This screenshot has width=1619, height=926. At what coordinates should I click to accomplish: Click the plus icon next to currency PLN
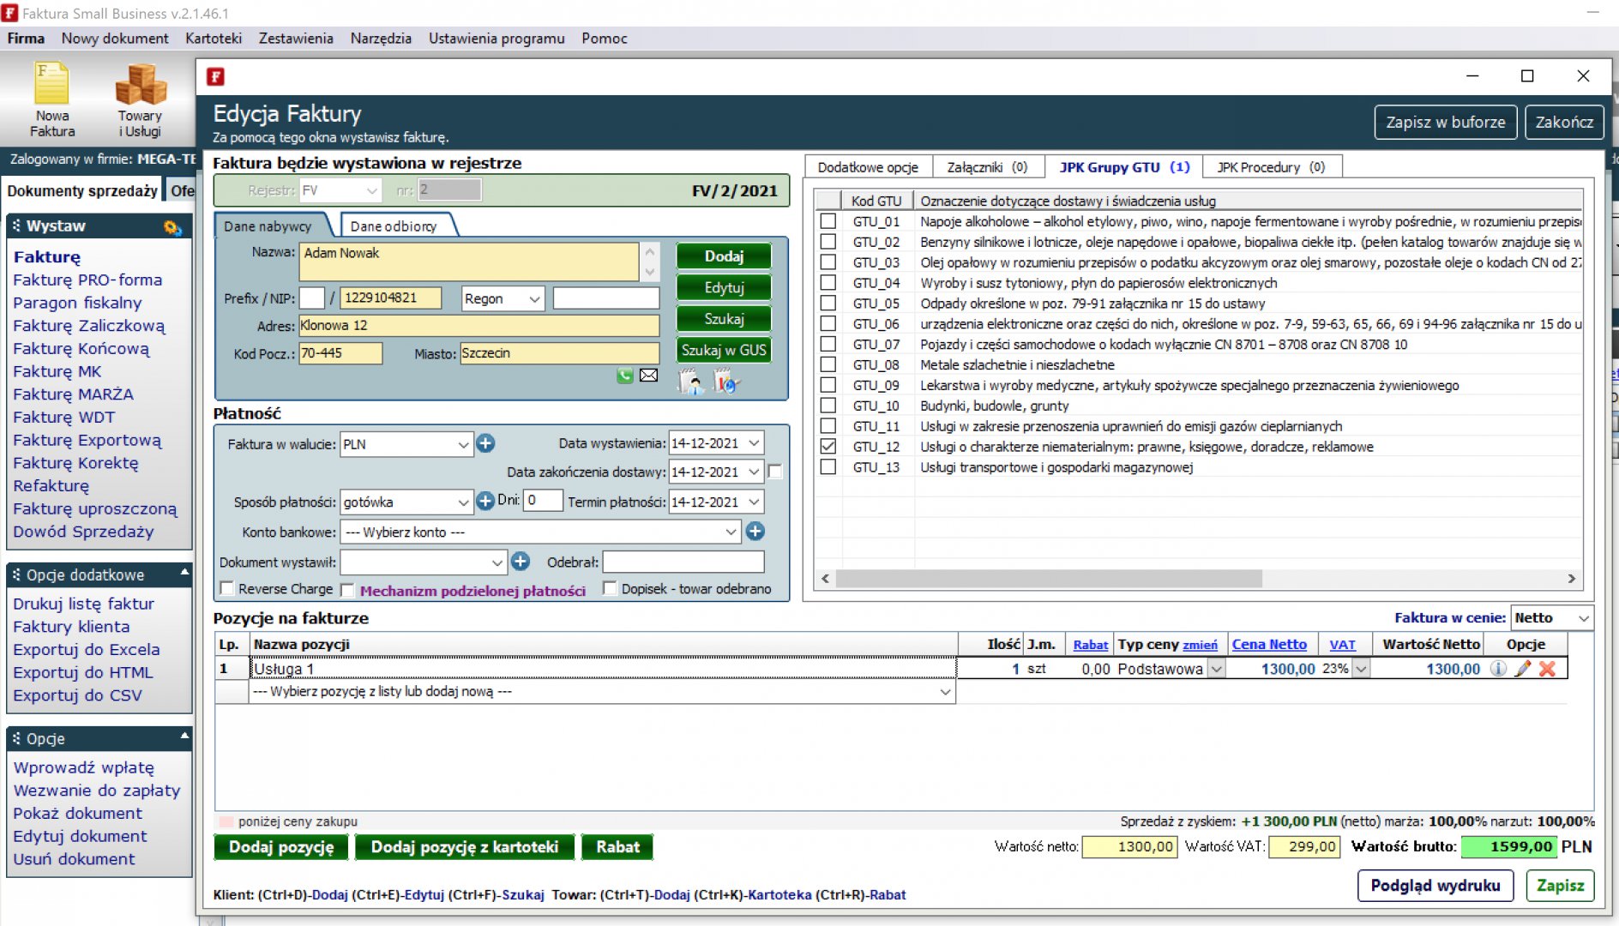485,443
